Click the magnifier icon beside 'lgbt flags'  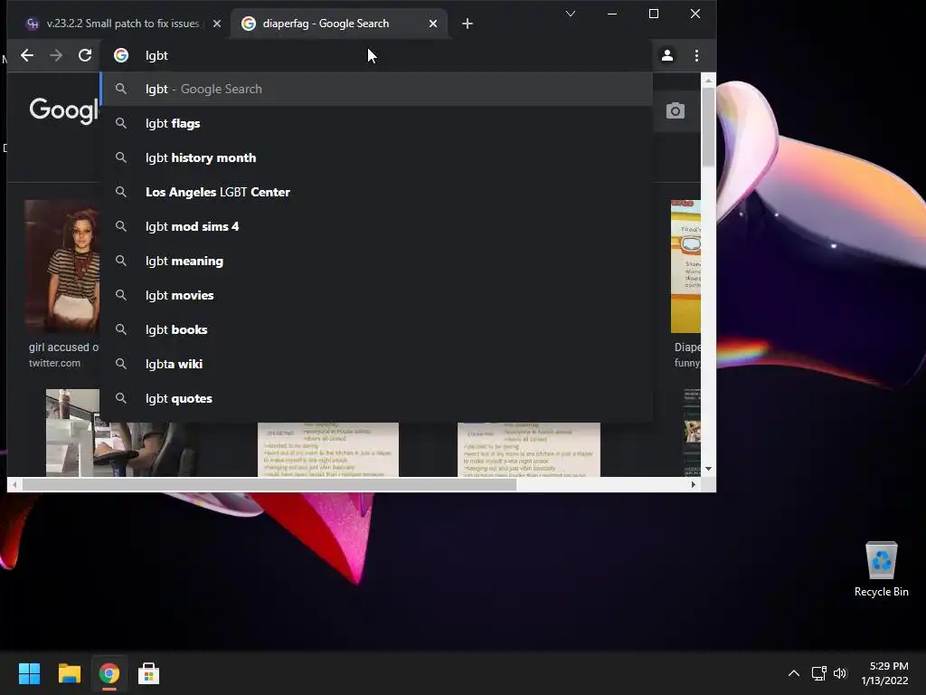point(121,123)
